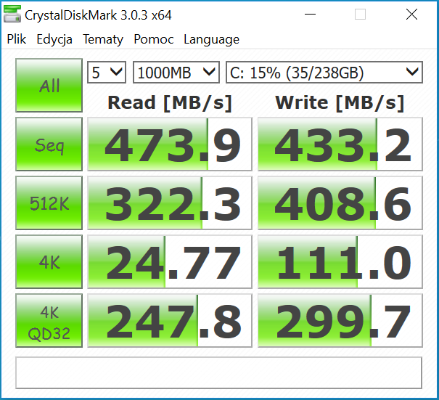
Task: Open the Language menu
Action: [211, 39]
